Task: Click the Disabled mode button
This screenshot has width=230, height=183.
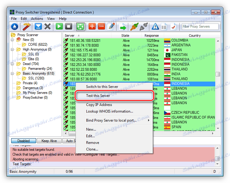Action: click(x=23, y=141)
